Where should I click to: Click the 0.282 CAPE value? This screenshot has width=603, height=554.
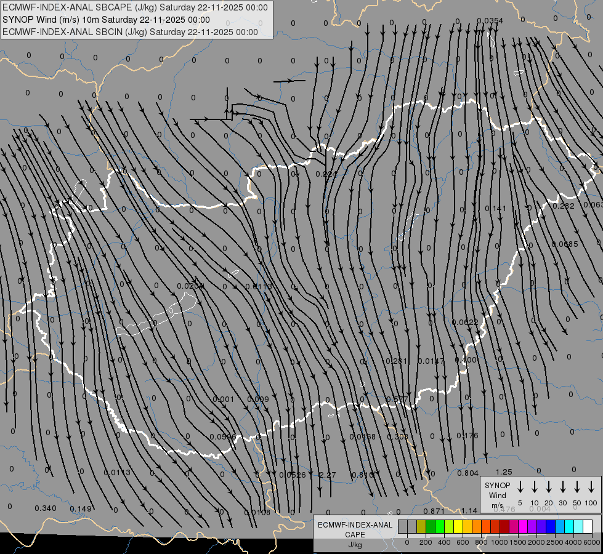pyautogui.click(x=564, y=206)
